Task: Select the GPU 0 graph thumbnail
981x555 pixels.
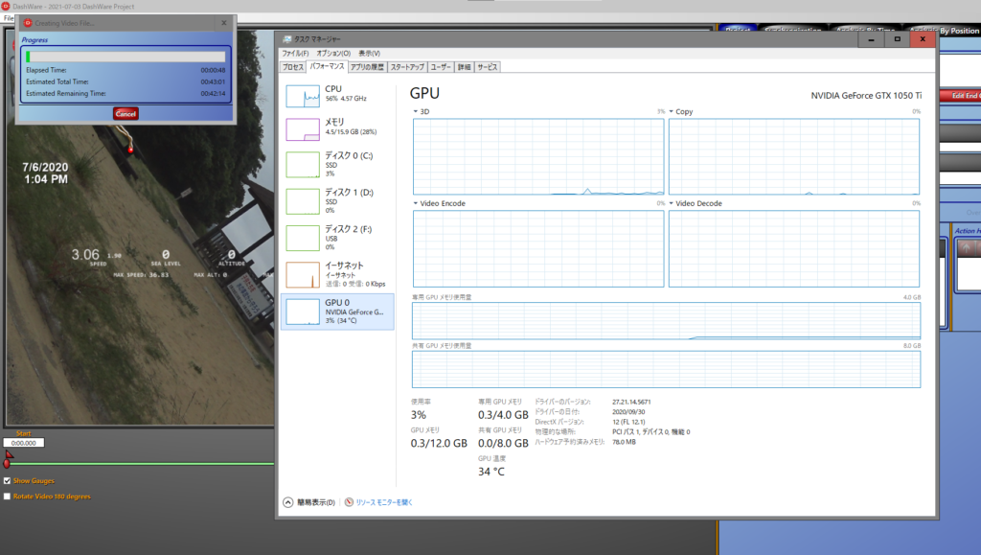Action: coord(303,311)
